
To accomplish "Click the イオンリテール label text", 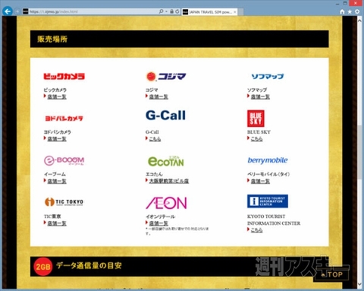I will click(160, 217).
